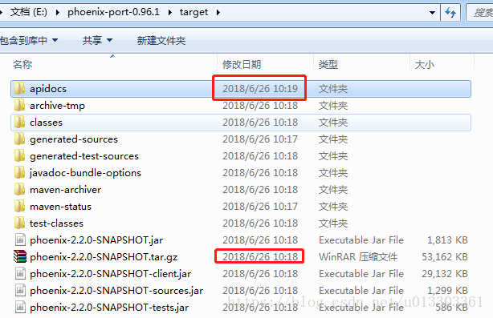The image size is (493, 318).
Task: Navigate to 文档 (E:) in breadcrumb
Action: (29, 12)
